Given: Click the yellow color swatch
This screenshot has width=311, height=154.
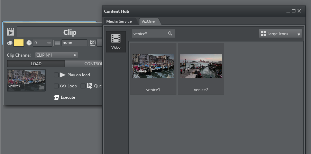Looking at the screenshot, I should click(19, 43).
